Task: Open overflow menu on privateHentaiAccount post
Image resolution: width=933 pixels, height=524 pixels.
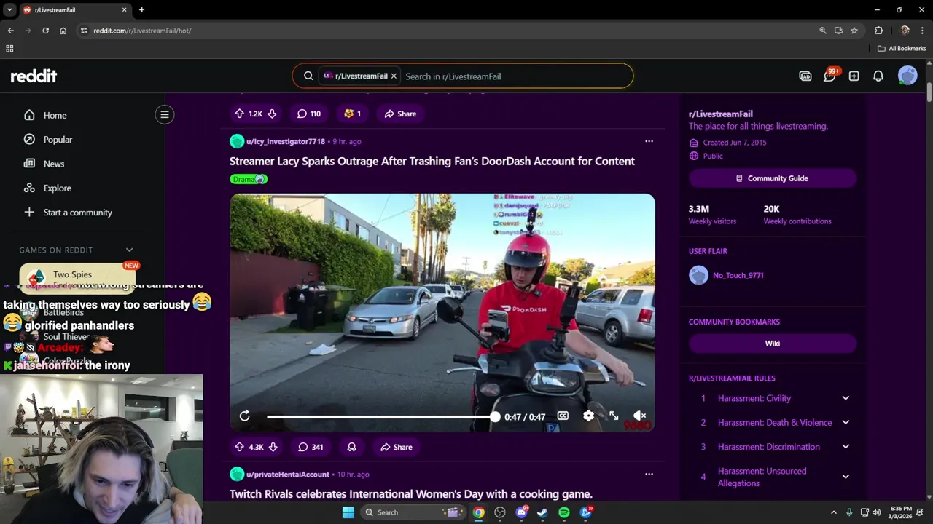Action: (x=649, y=474)
